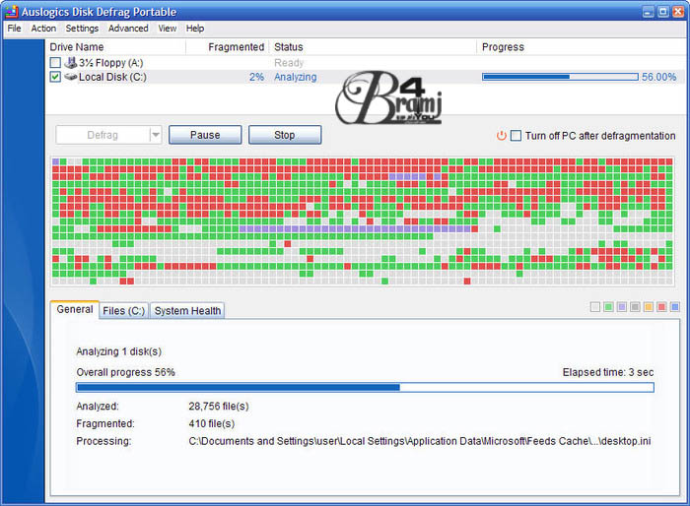Open the Help menu

(x=194, y=29)
